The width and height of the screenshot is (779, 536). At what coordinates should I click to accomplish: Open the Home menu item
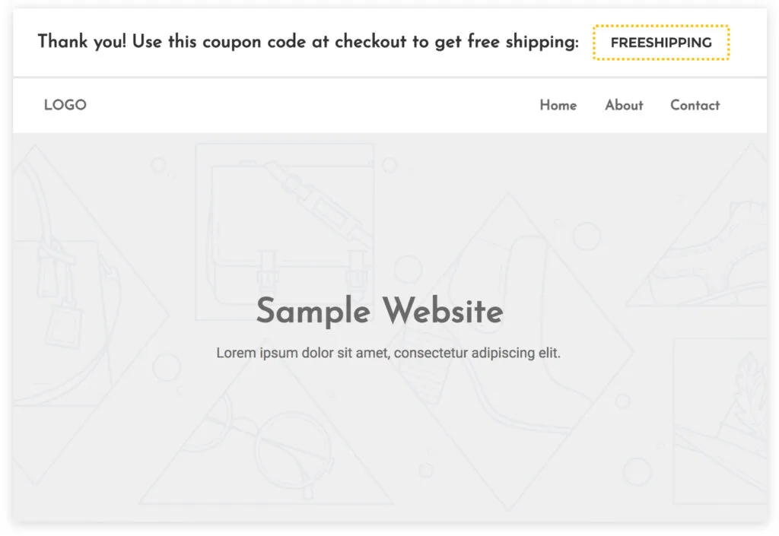click(x=558, y=106)
